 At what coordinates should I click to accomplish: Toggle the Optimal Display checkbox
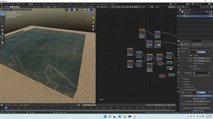click(x=194, y=111)
